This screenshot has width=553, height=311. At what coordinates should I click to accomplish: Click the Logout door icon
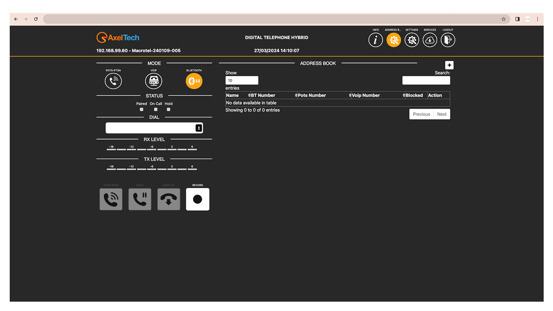point(448,40)
